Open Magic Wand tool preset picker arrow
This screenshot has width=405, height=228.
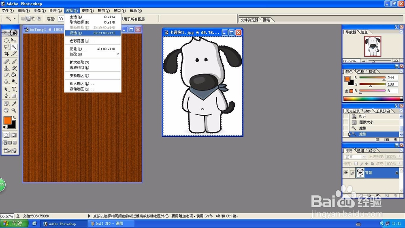[x=15, y=19]
